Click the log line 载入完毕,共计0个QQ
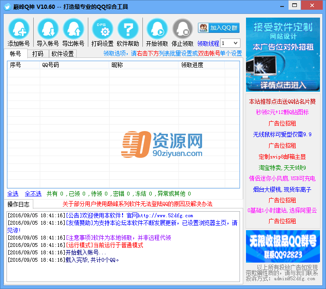The image size is (326, 289). 63,260
